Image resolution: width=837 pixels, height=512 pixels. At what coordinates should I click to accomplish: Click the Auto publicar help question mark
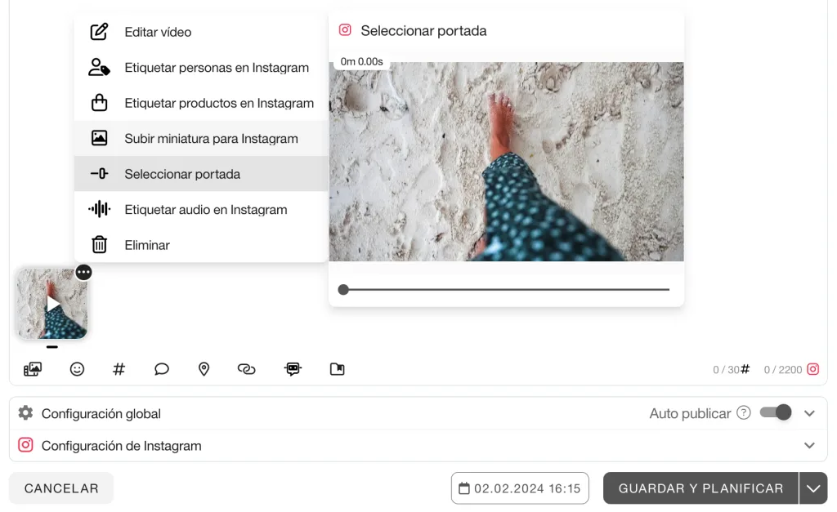coord(744,413)
